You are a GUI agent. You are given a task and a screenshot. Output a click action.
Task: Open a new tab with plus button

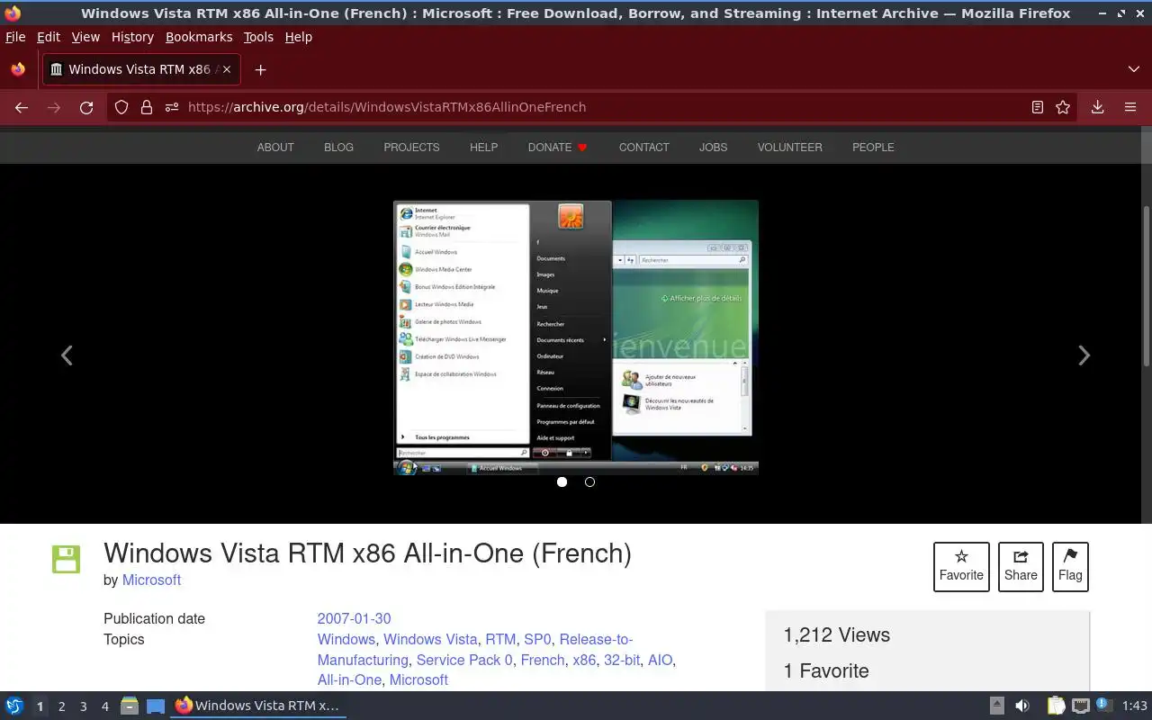click(x=260, y=69)
